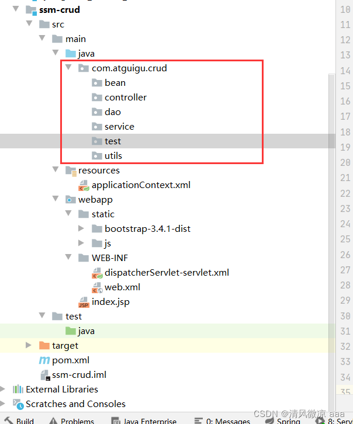Image resolution: width=353 pixels, height=424 pixels.
Task: Click line number 20 in the gutter
Action: [x=345, y=162]
